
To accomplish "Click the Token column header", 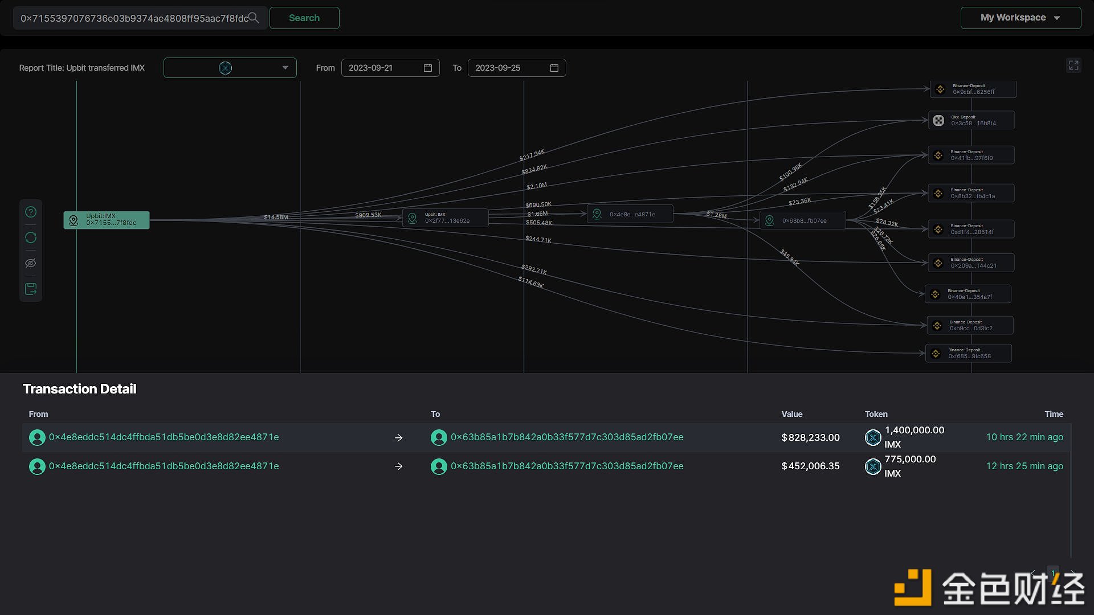I will pyautogui.click(x=876, y=414).
